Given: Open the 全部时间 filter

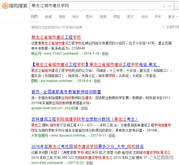Looking at the screenshot, I should coord(172,27).
